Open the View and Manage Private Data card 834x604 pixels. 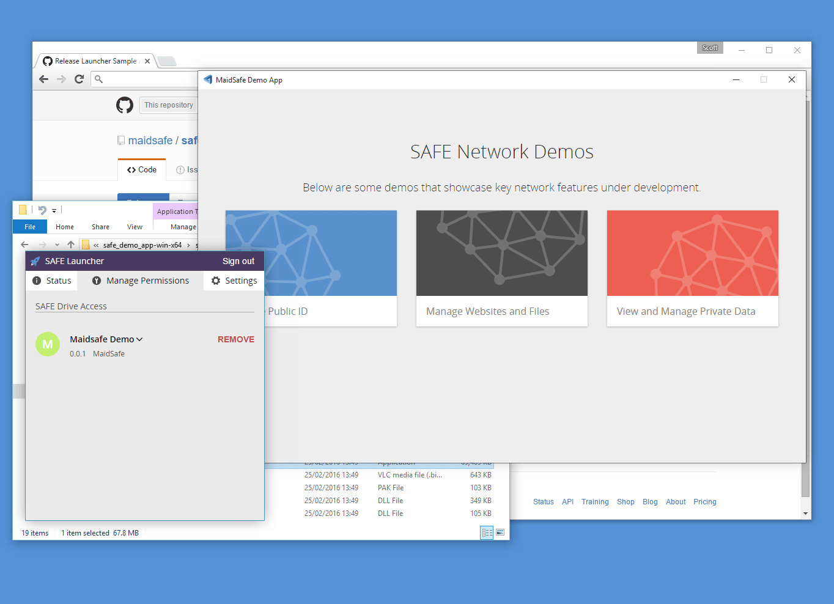[x=693, y=268]
